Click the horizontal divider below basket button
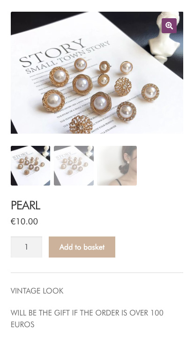Viewport: 194px width, 344px height. click(97, 272)
